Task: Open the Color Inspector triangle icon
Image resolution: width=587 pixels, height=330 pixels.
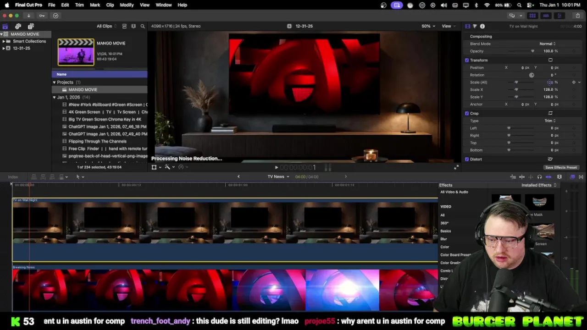Action: coord(475,26)
